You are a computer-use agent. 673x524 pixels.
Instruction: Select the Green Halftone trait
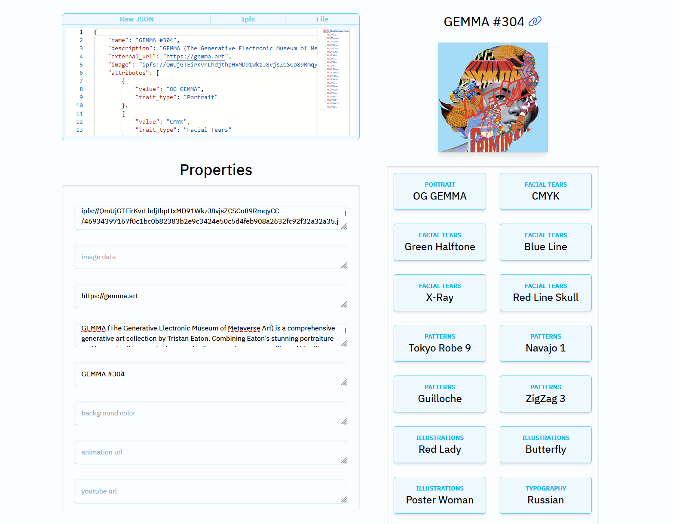(x=440, y=242)
